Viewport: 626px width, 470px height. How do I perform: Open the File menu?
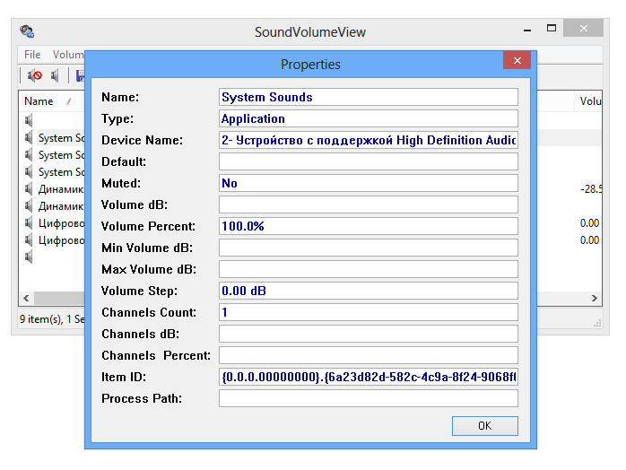pos(32,55)
